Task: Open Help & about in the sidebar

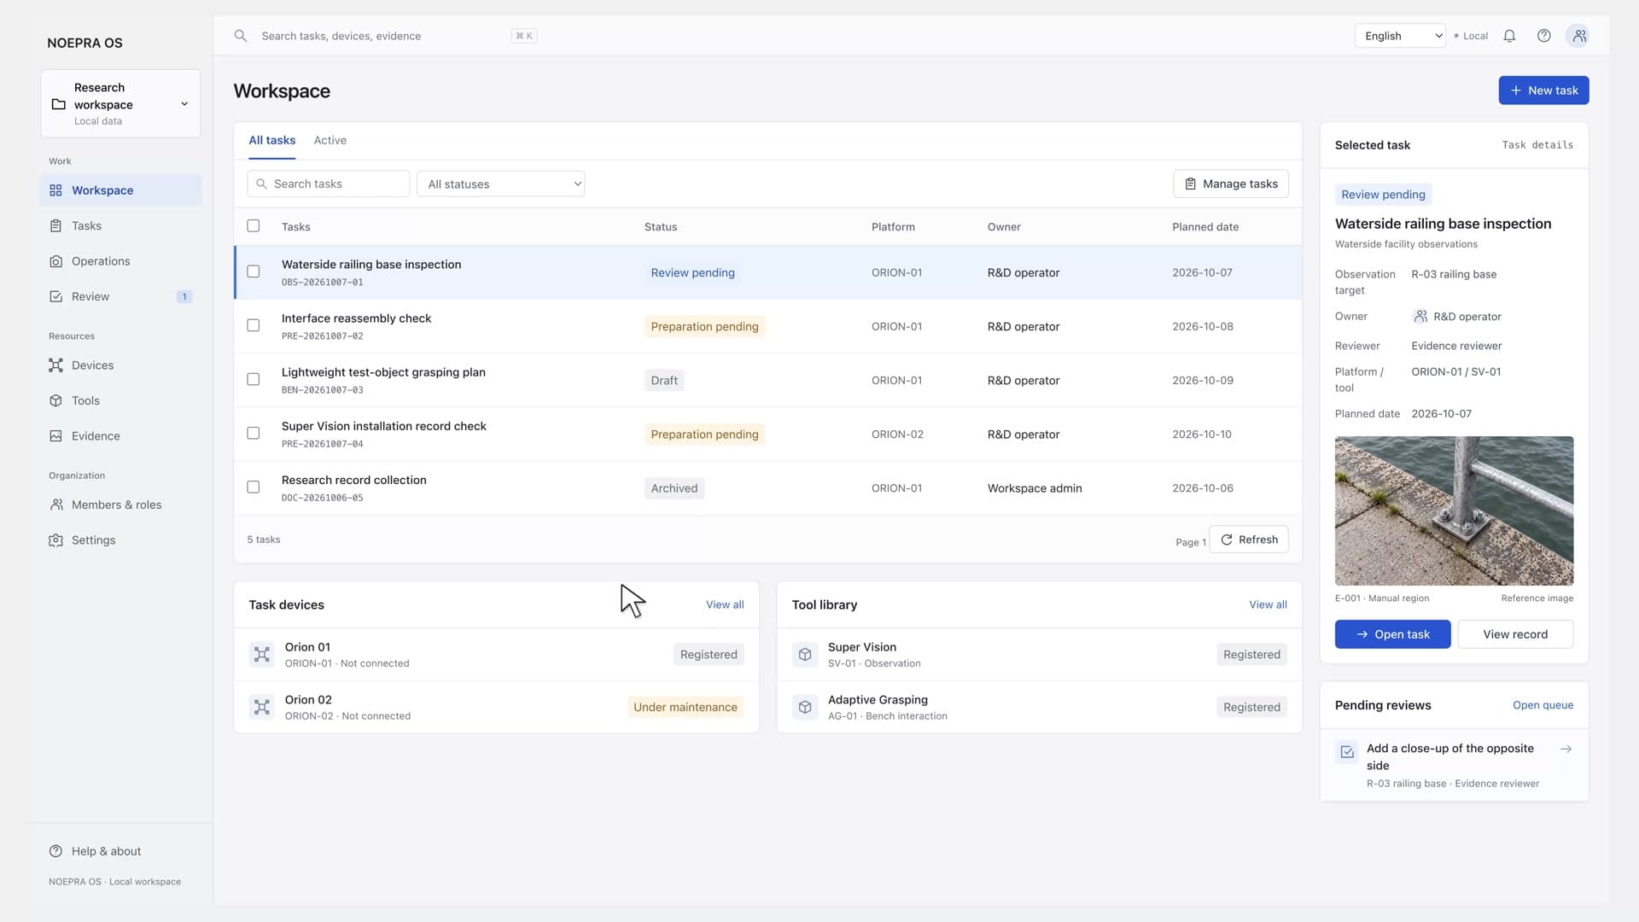Action: [120, 851]
